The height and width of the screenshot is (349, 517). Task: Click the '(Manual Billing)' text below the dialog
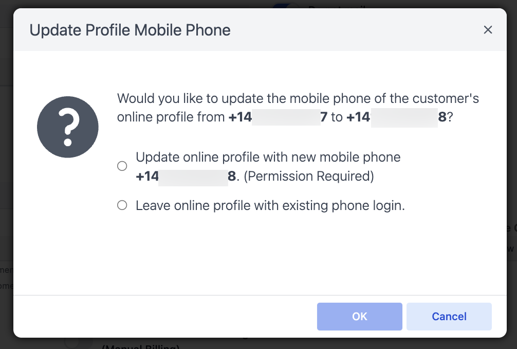click(140, 346)
